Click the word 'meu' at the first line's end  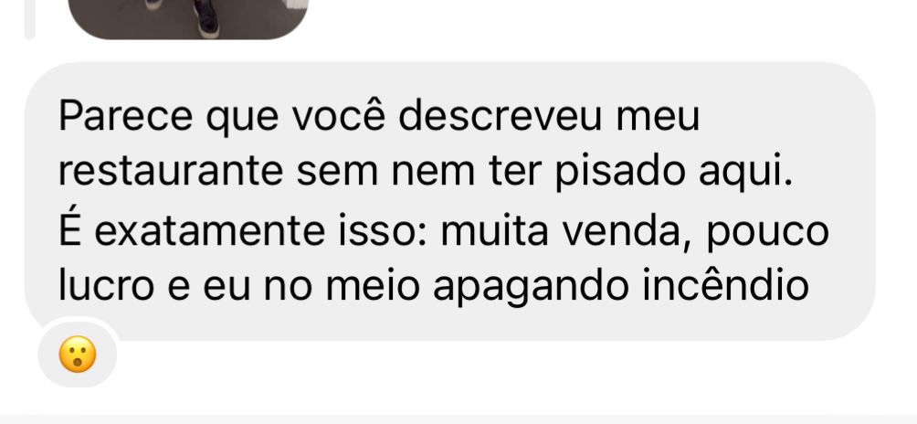(658, 118)
